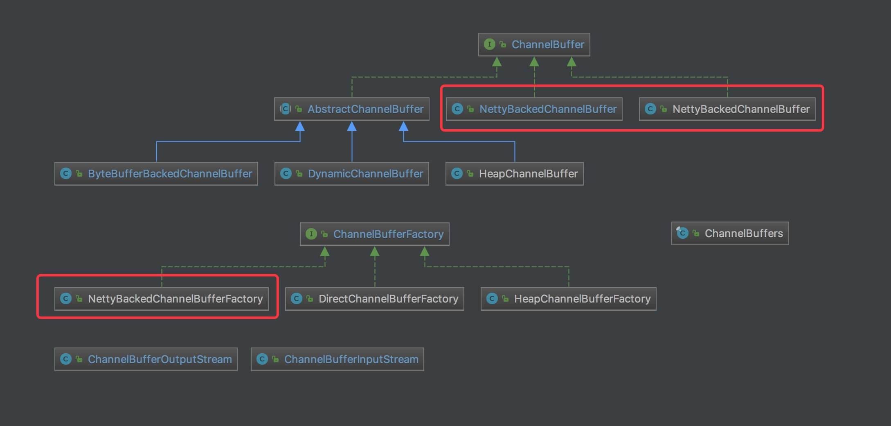Click the DynamicChannelBuffer node label

tap(365, 173)
